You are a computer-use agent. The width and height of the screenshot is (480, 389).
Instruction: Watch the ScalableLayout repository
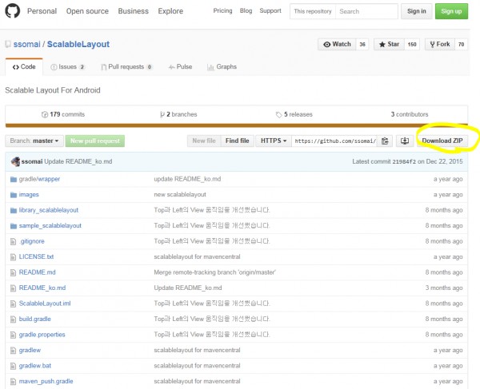337,44
